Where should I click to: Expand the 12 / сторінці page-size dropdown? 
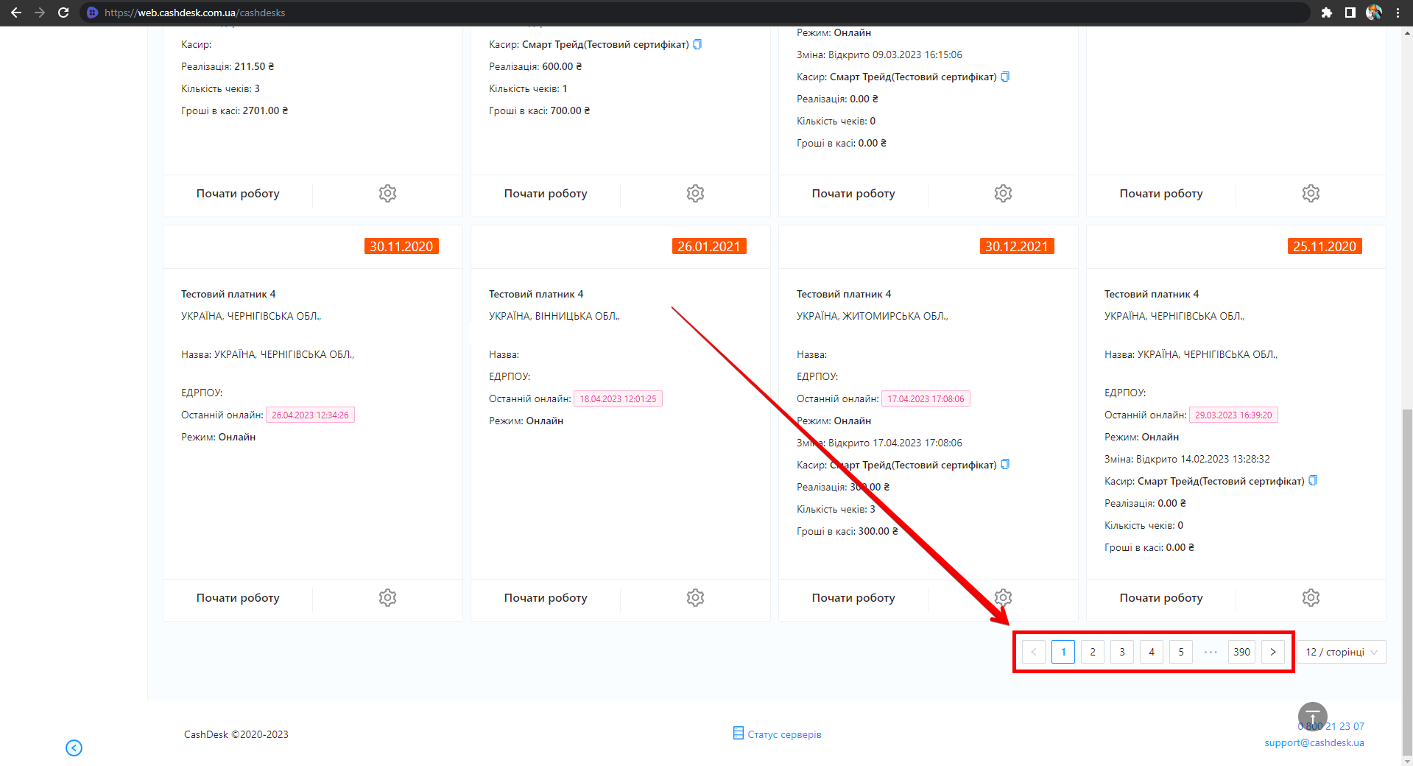tap(1341, 652)
